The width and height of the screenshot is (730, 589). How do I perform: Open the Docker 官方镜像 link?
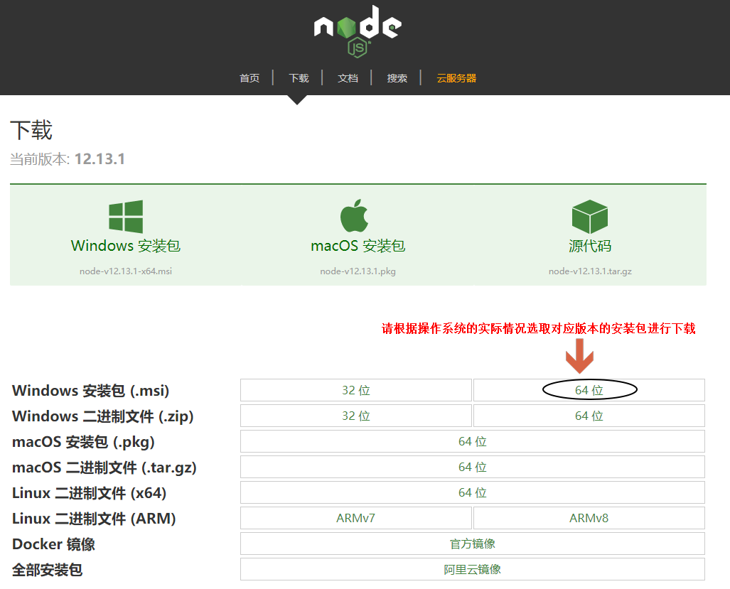pos(472,543)
